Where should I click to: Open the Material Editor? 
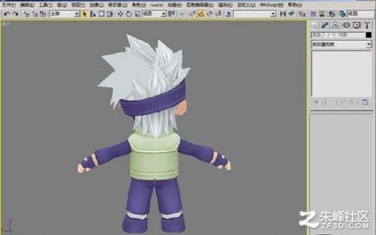point(332,14)
